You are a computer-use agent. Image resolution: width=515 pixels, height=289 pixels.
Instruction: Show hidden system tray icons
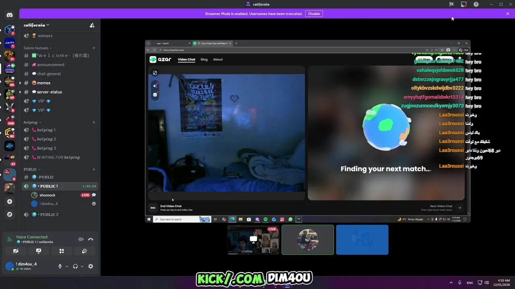[x=451, y=283]
